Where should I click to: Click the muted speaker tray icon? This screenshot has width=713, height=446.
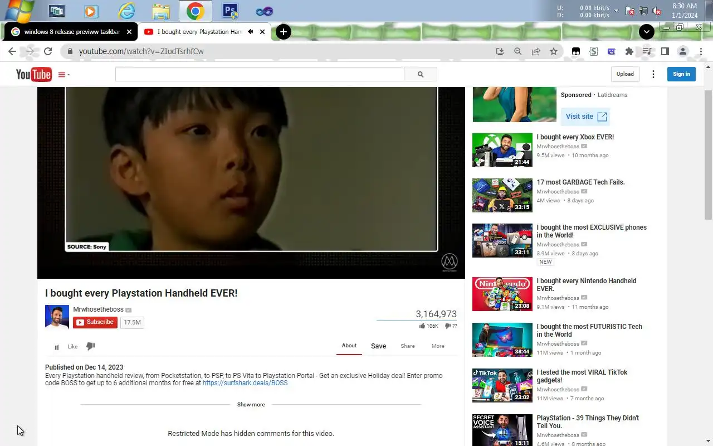657,11
